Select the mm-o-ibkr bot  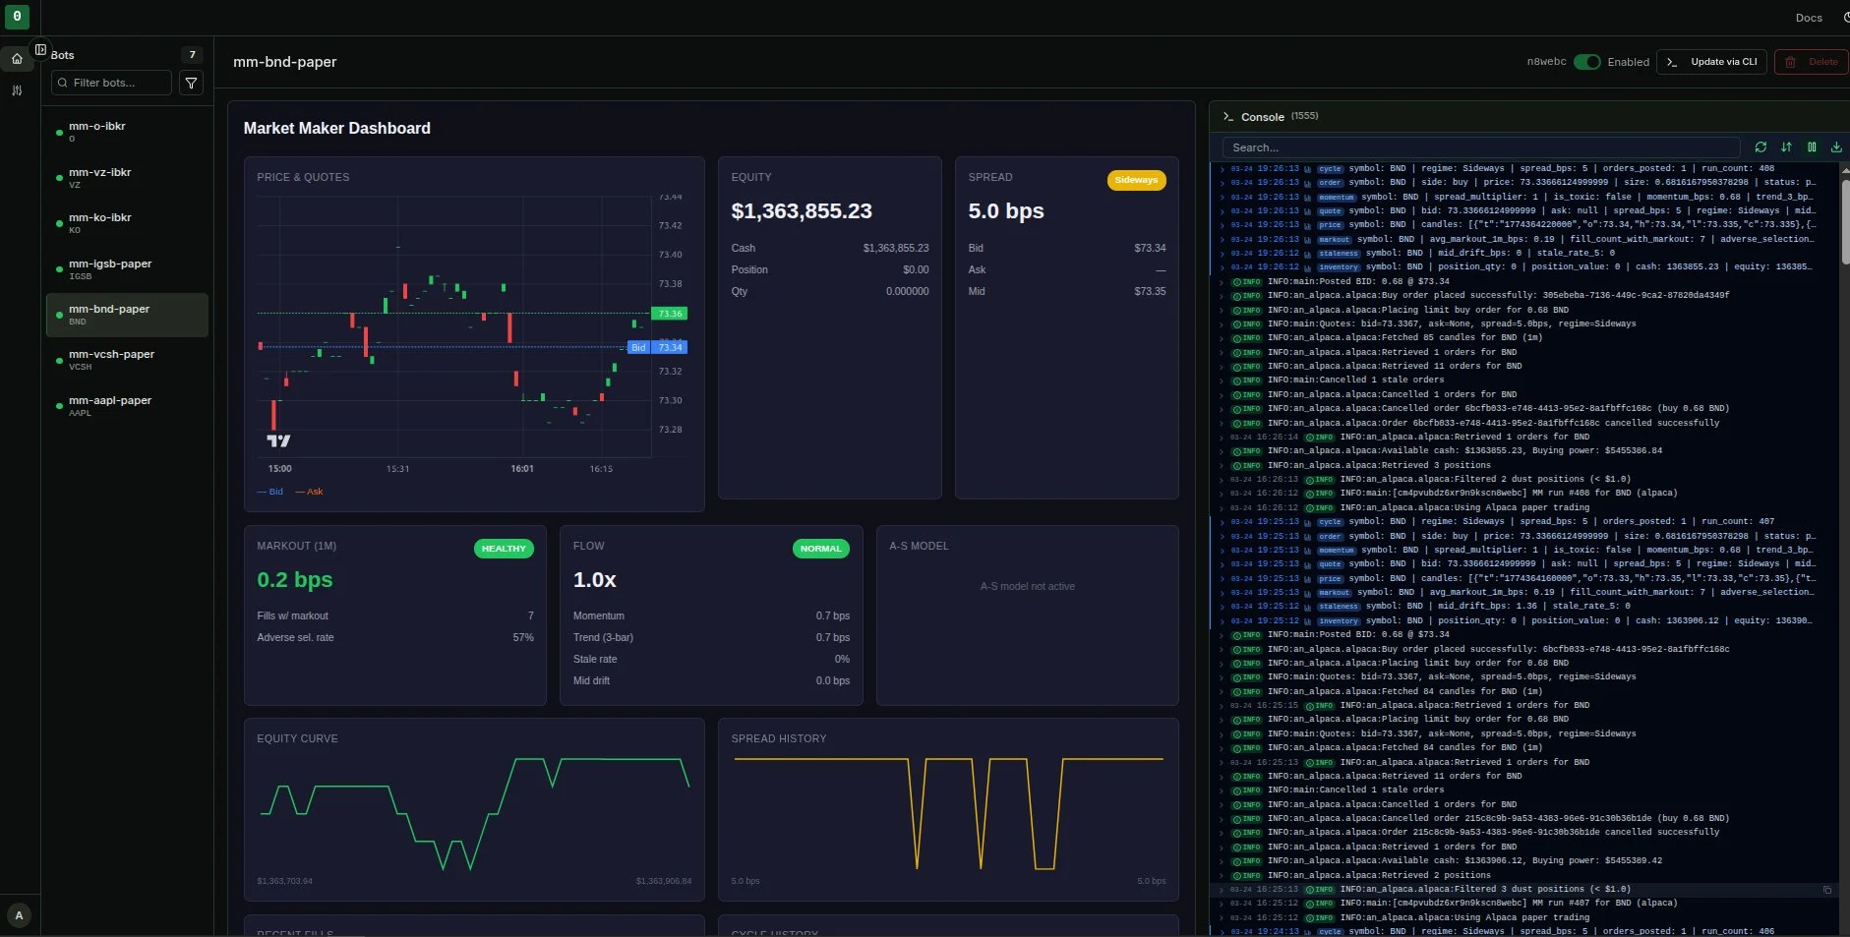coord(127,131)
